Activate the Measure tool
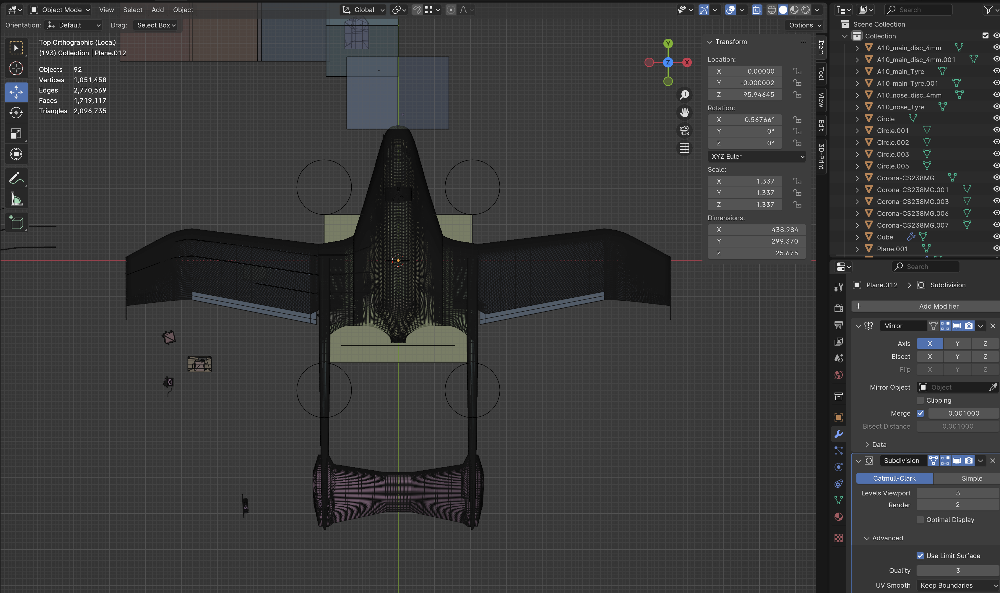The width and height of the screenshot is (1000, 593). pyautogui.click(x=16, y=199)
